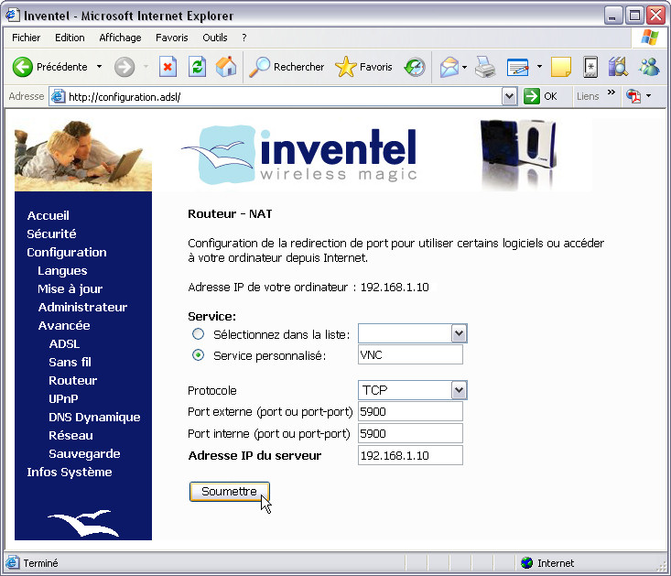The height and width of the screenshot is (576, 671).
Task: Select the 'Service personnalisé' radio button
Action: (198, 355)
